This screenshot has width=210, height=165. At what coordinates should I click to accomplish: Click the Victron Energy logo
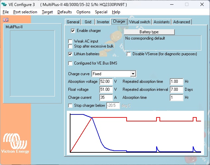coord(15,143)
